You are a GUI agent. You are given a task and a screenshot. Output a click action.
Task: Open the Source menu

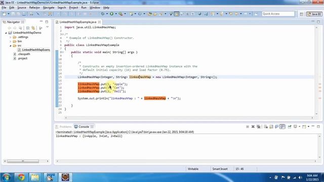coord(22,8)
